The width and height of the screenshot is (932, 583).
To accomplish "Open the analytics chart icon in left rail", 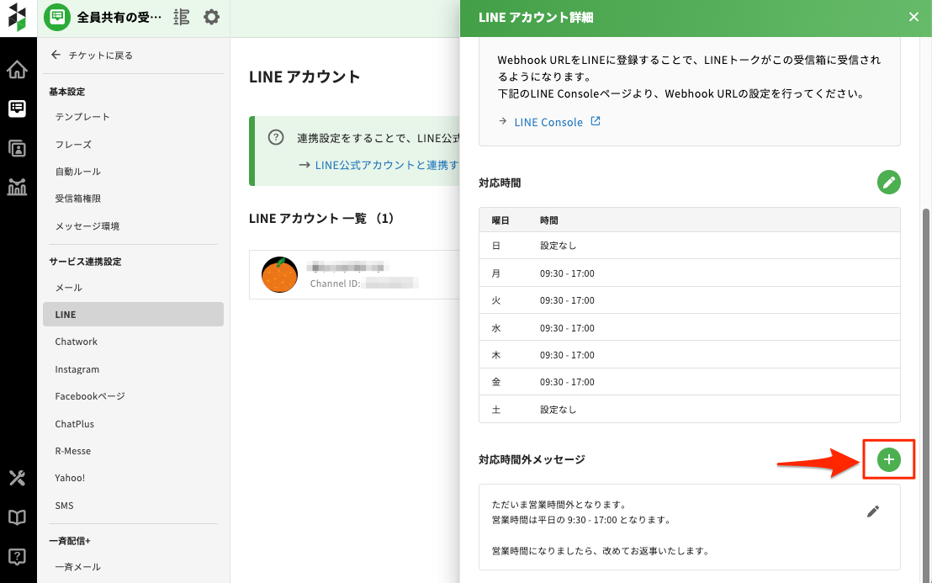I will click(17, 188).
